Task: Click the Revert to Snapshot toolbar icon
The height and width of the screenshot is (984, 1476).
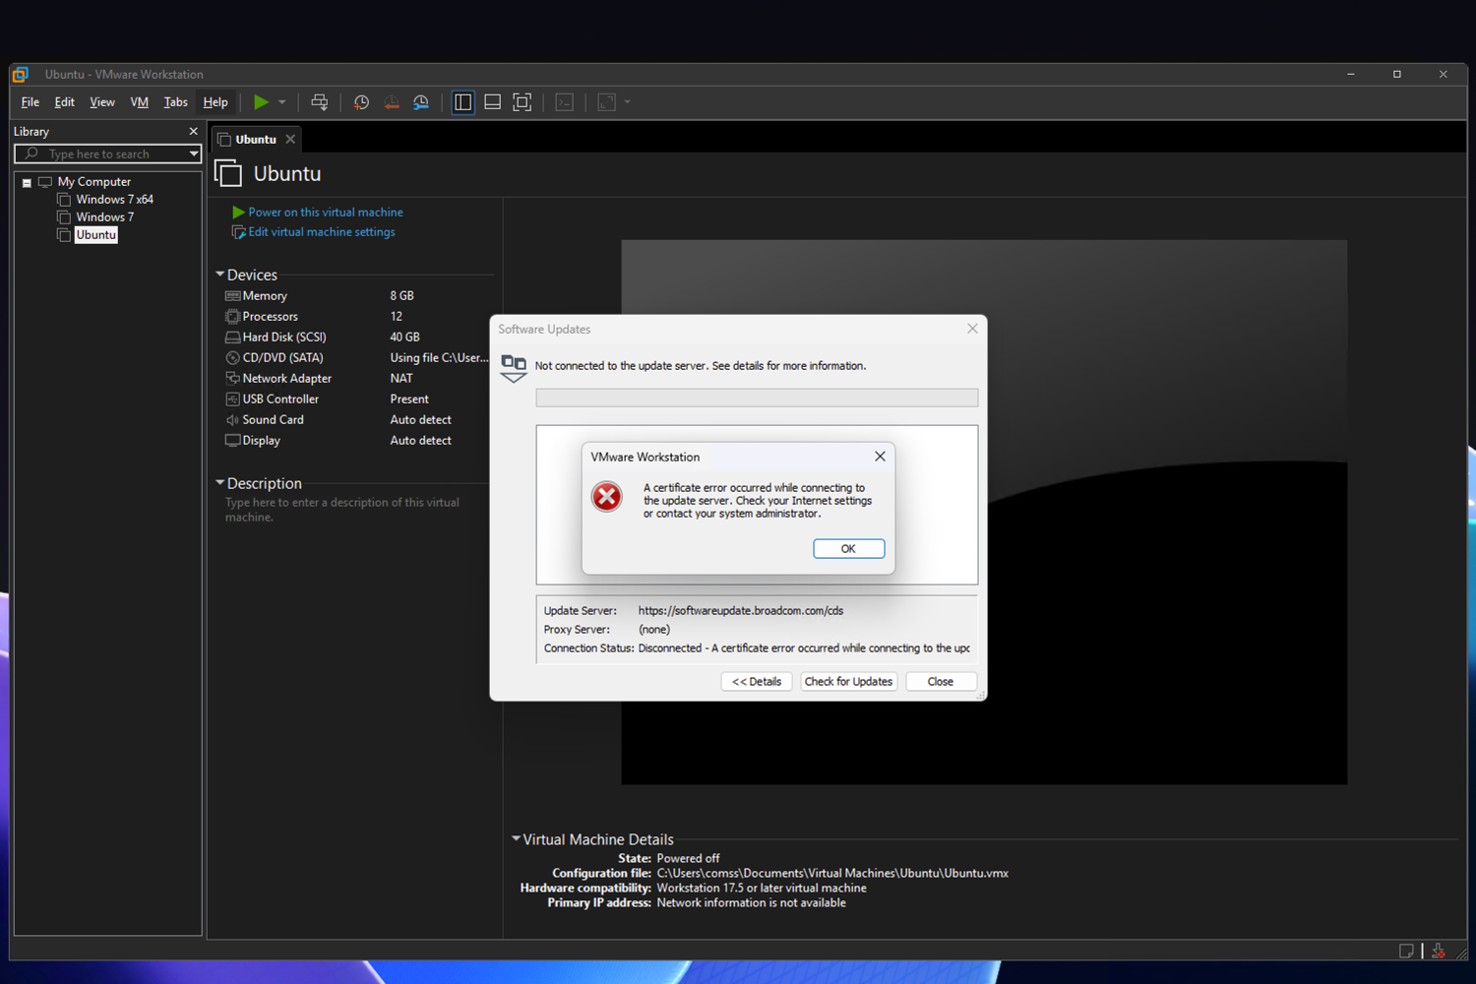Action: 392,102
